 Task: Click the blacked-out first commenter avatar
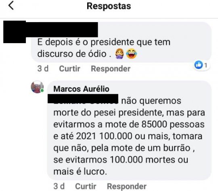(15, 32)
